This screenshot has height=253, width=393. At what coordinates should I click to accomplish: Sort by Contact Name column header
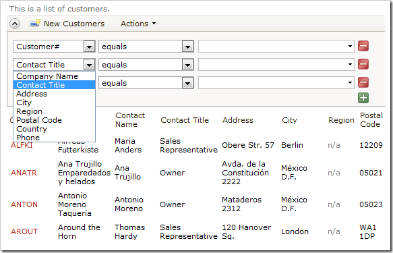coord(130,120)
